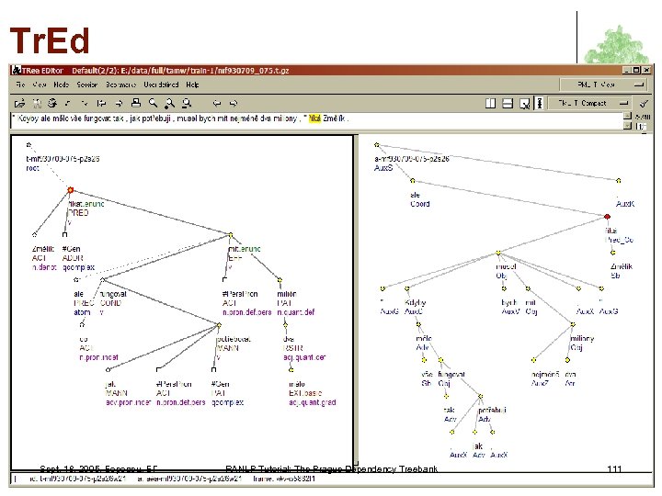Select the 'Změlík' Sb node in right tree
662x496 pixels.
(x=612, y=253)
